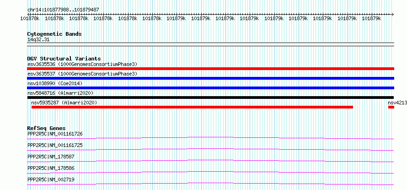Screen dimensions: 407x190
Task: Select the blue nsv1038990 variant bar
Action: point(210,88)
